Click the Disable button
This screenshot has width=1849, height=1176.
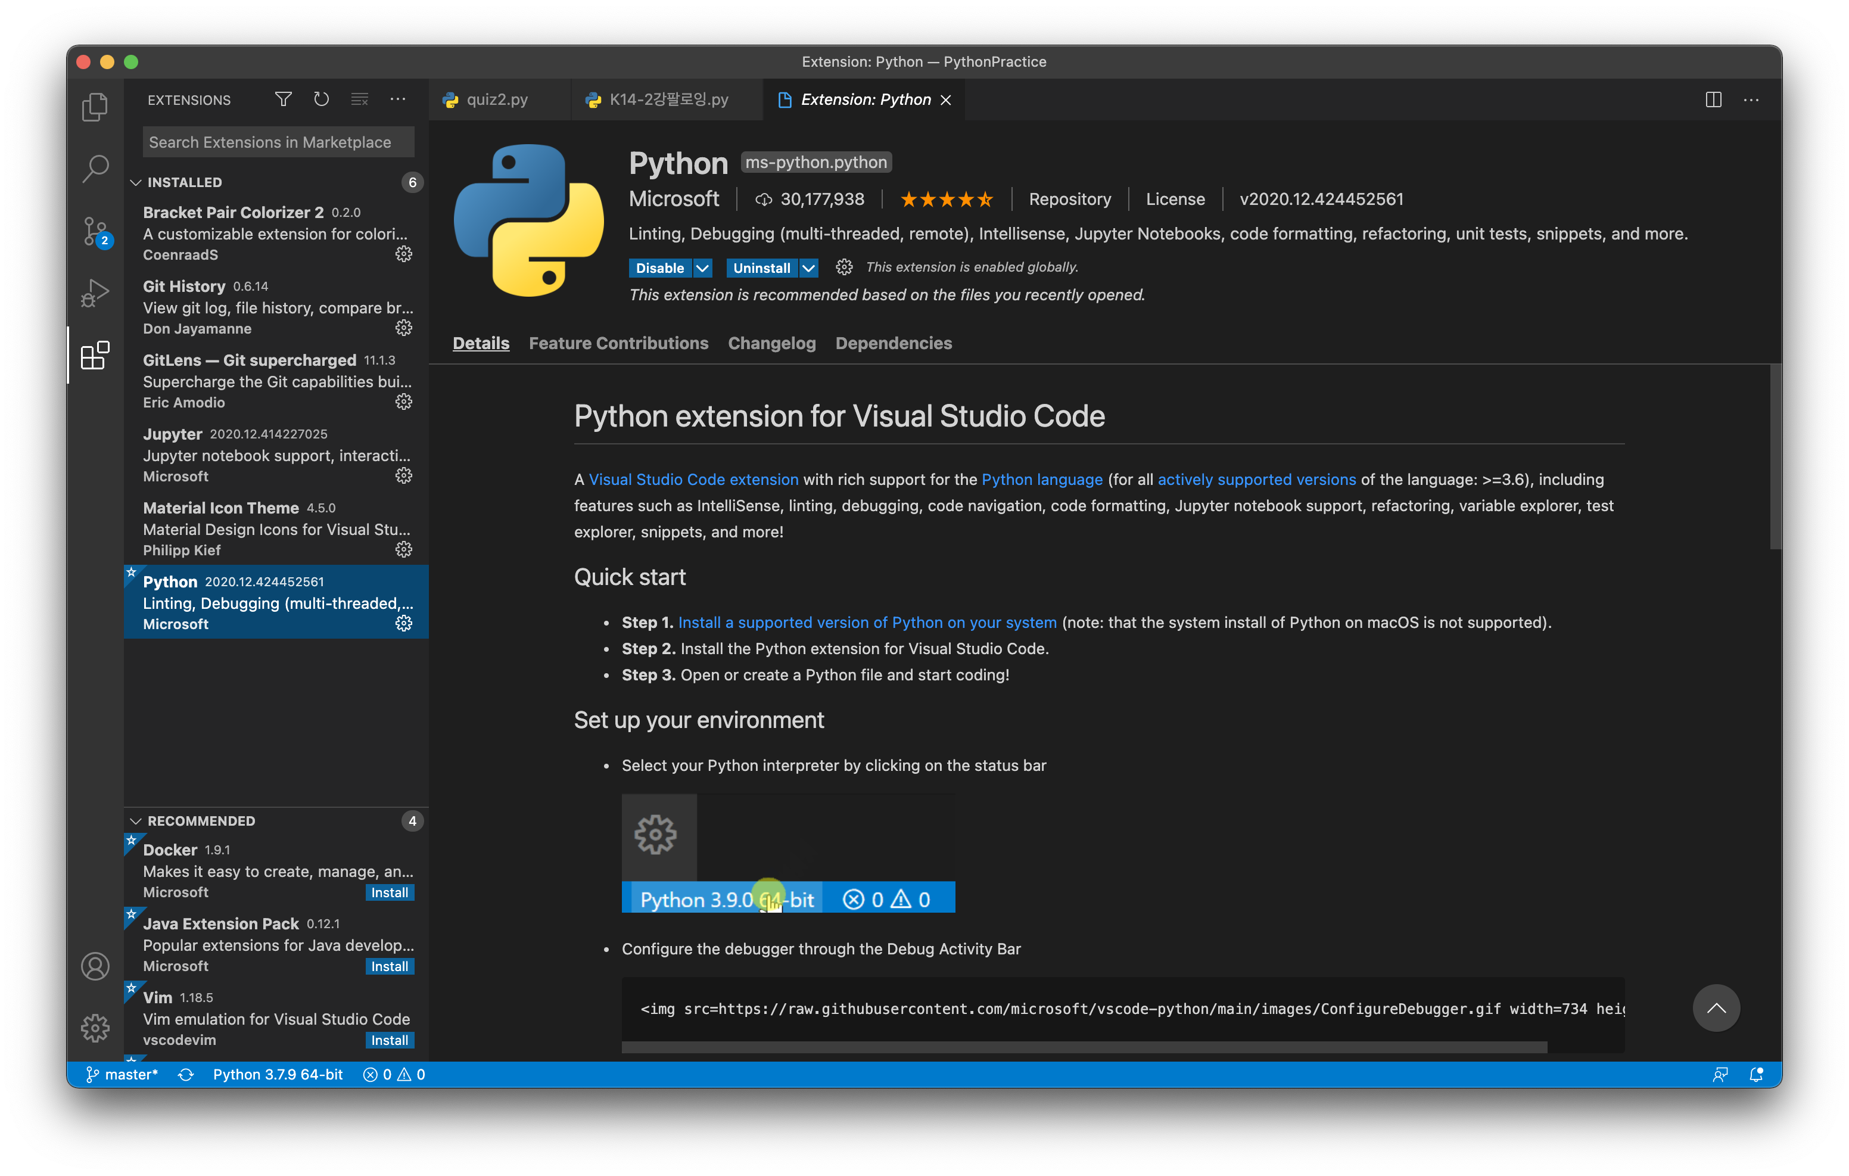(659, 267)
